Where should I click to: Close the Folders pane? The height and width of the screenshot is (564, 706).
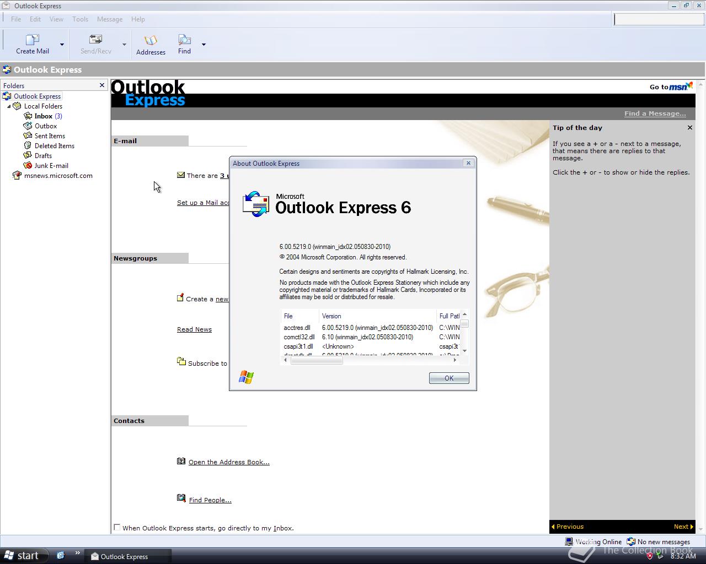(x=102, y=85)
